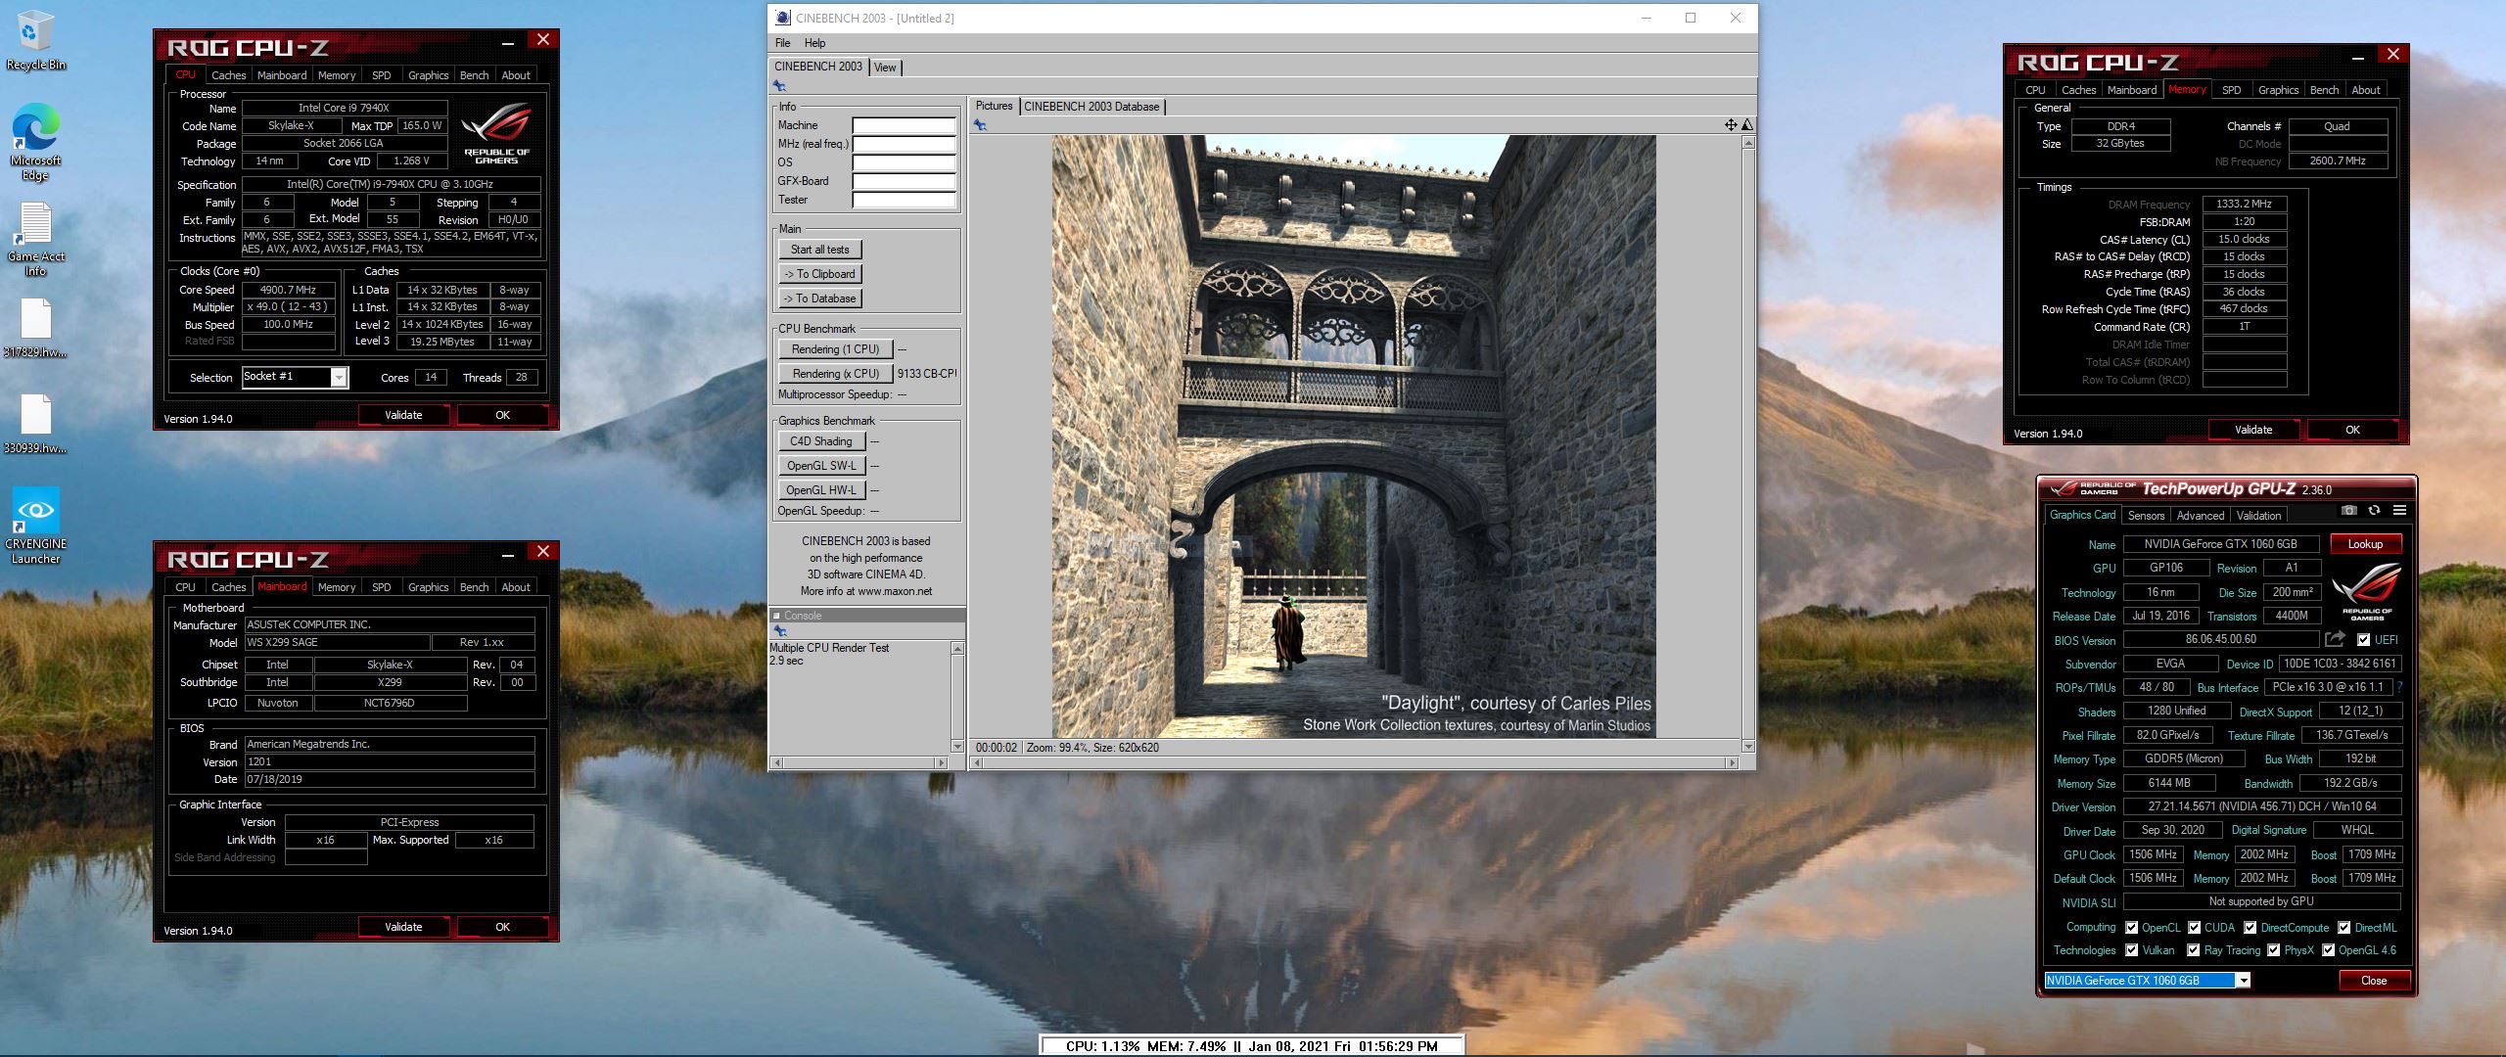
Task: Open the CINEBENCH 2003 Database tab
Action: click(x=1091, y=107)
